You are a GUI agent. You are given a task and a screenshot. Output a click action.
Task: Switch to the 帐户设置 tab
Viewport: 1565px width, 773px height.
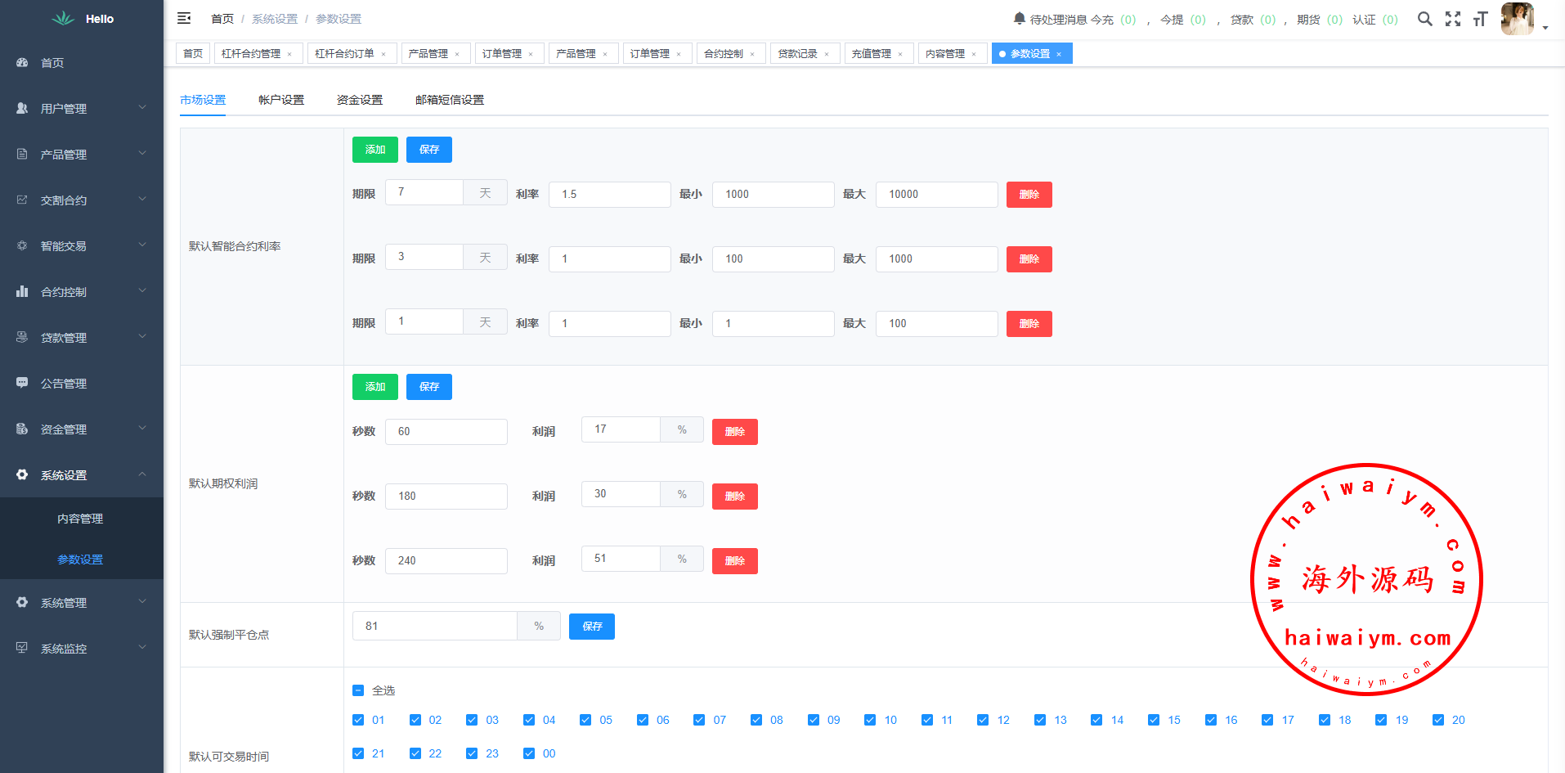[281, 100]
